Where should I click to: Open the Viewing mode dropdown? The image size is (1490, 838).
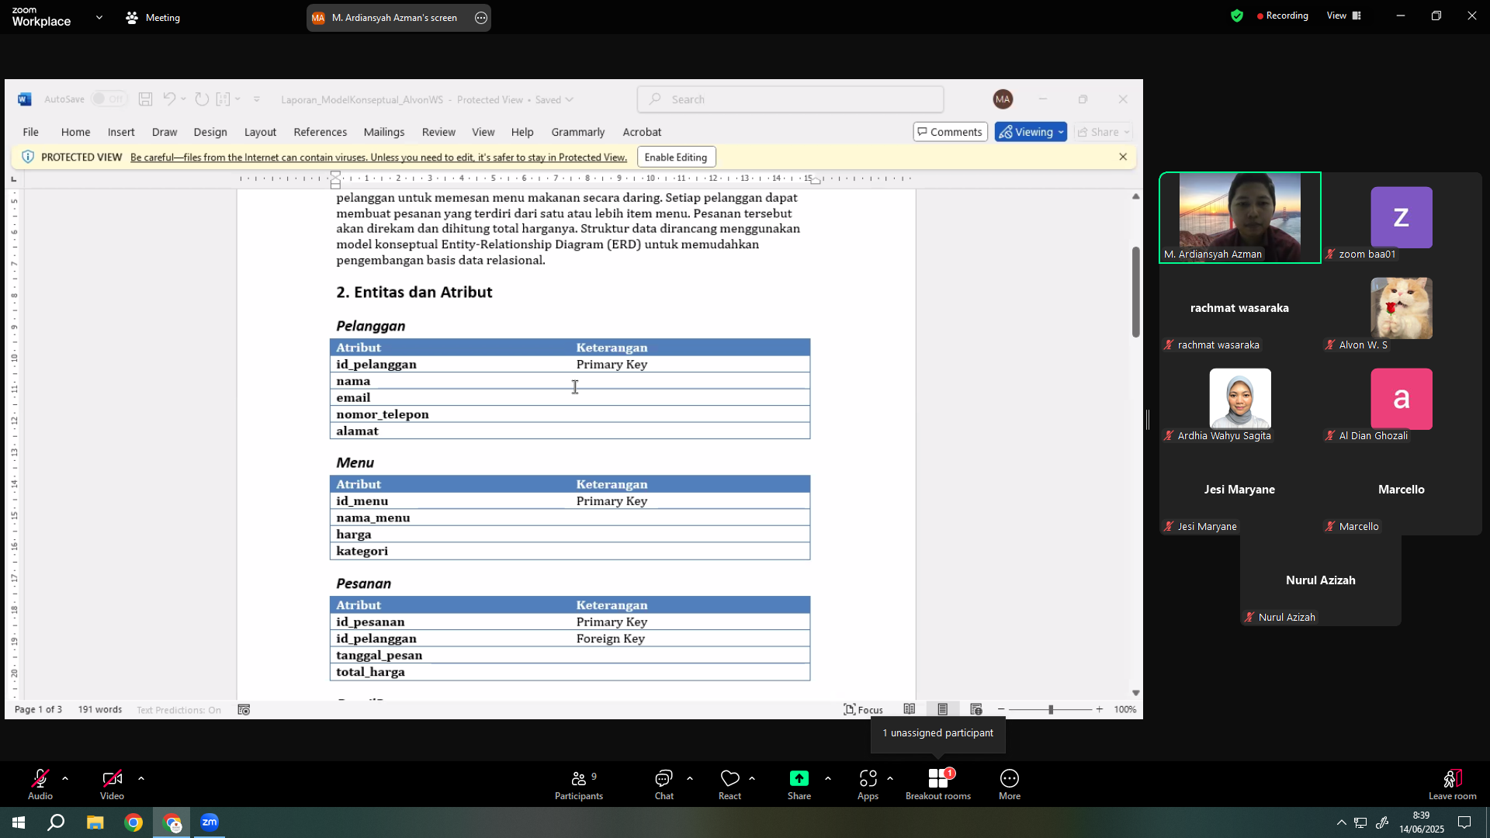click(1031, 132)
